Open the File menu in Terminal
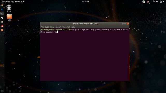This screenshot has width=166, height=93. tap(42, 27)
